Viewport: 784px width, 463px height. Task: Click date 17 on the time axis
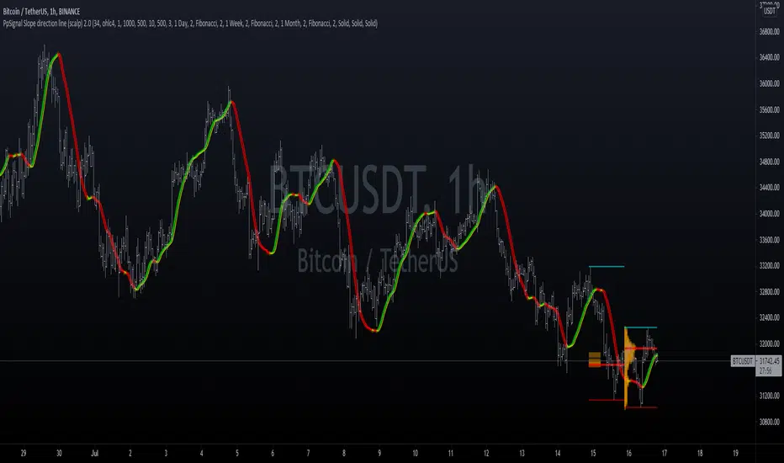point(664,454)
